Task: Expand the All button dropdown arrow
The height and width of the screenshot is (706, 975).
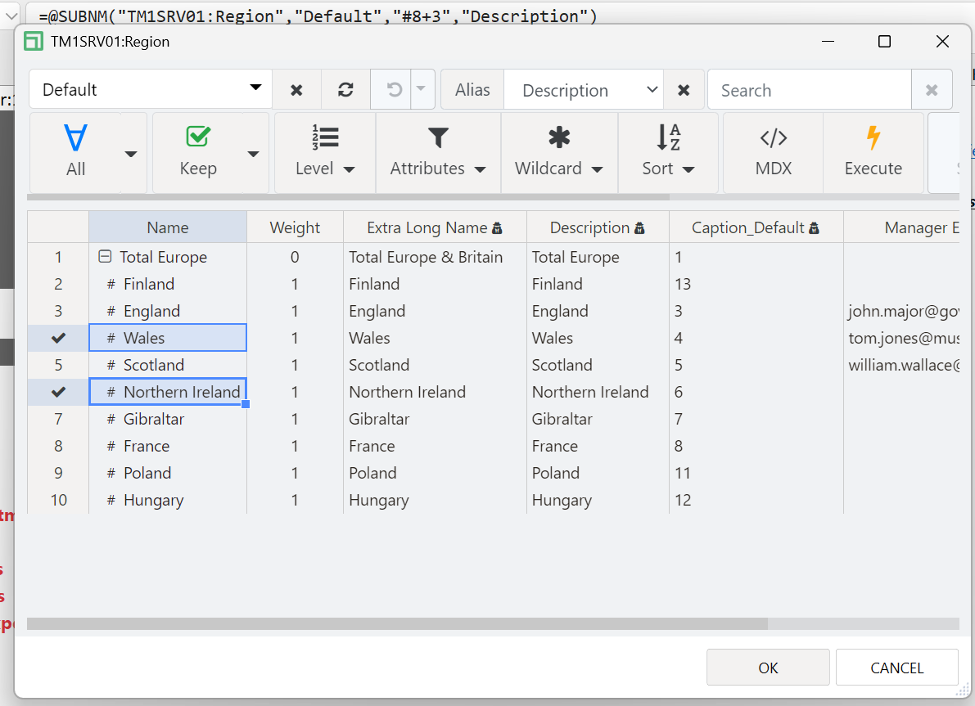Action: 131,154
